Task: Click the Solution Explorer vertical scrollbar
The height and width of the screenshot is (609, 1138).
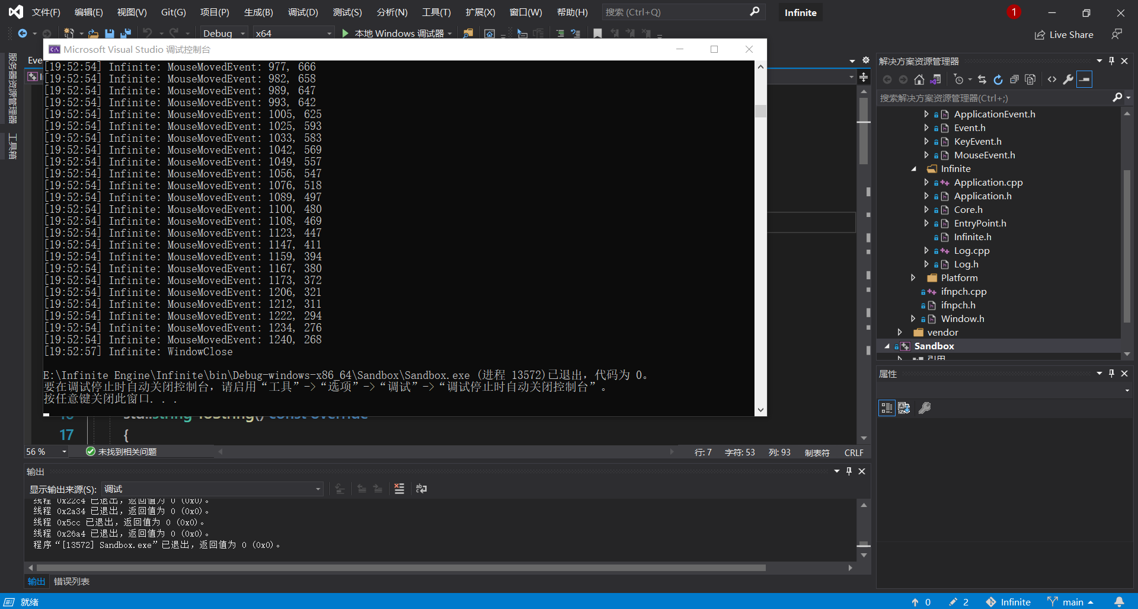Action: [x=1127, y=245]
